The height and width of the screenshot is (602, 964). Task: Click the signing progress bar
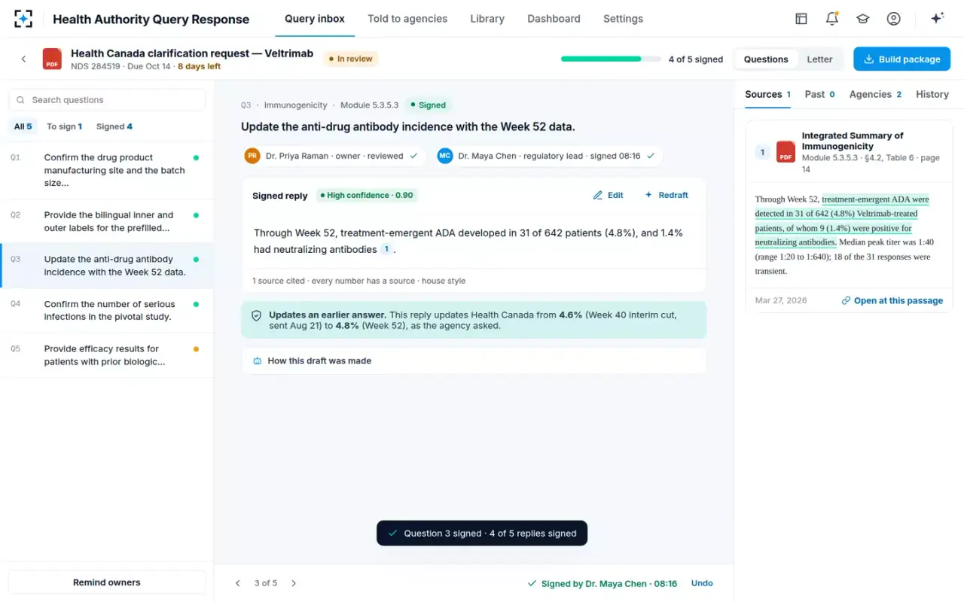pyautogui.click(x=609, y=59)
